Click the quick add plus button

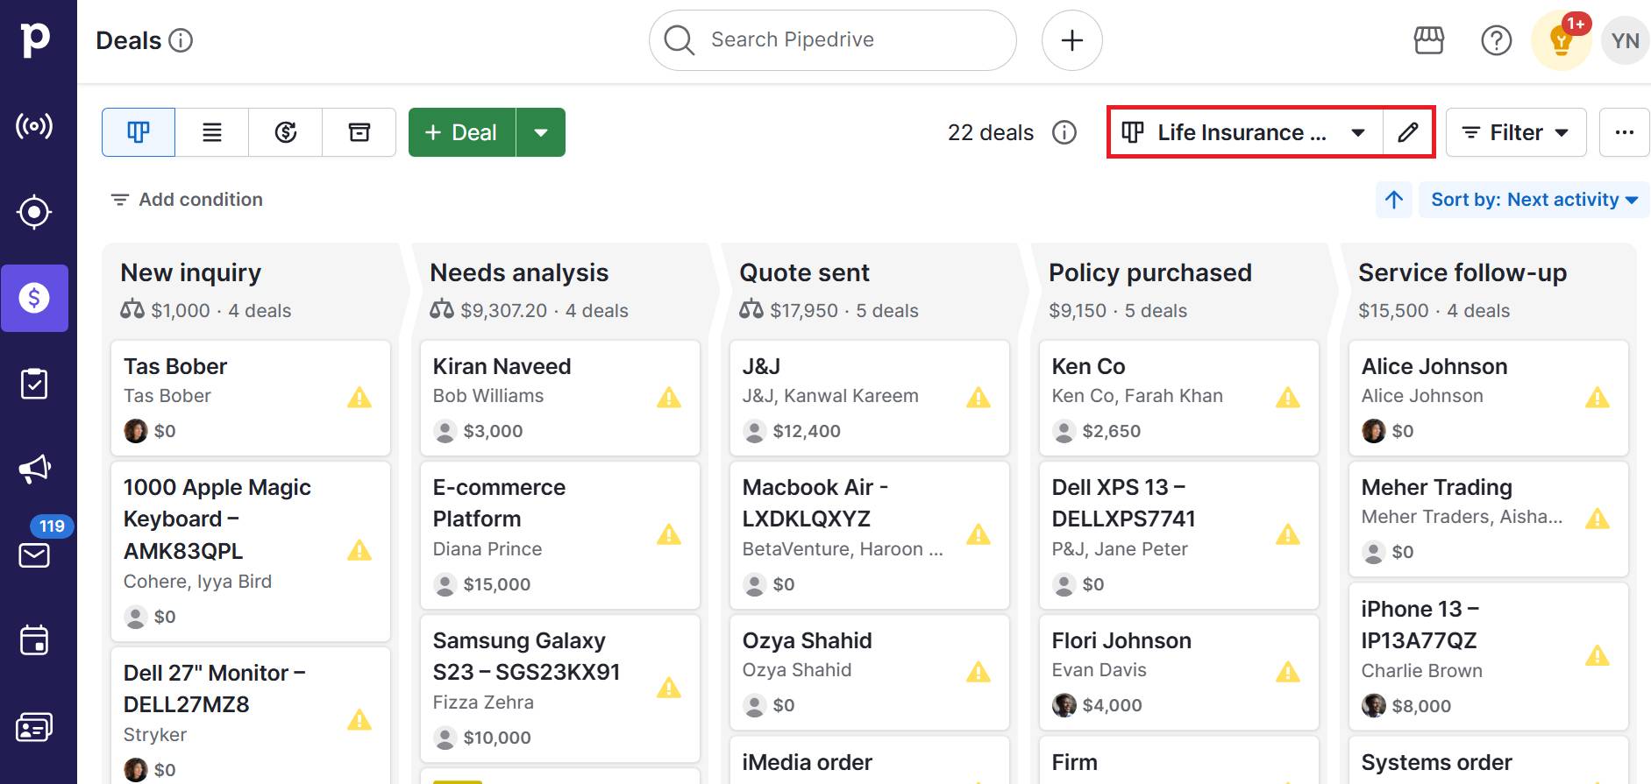(1071, 40)
